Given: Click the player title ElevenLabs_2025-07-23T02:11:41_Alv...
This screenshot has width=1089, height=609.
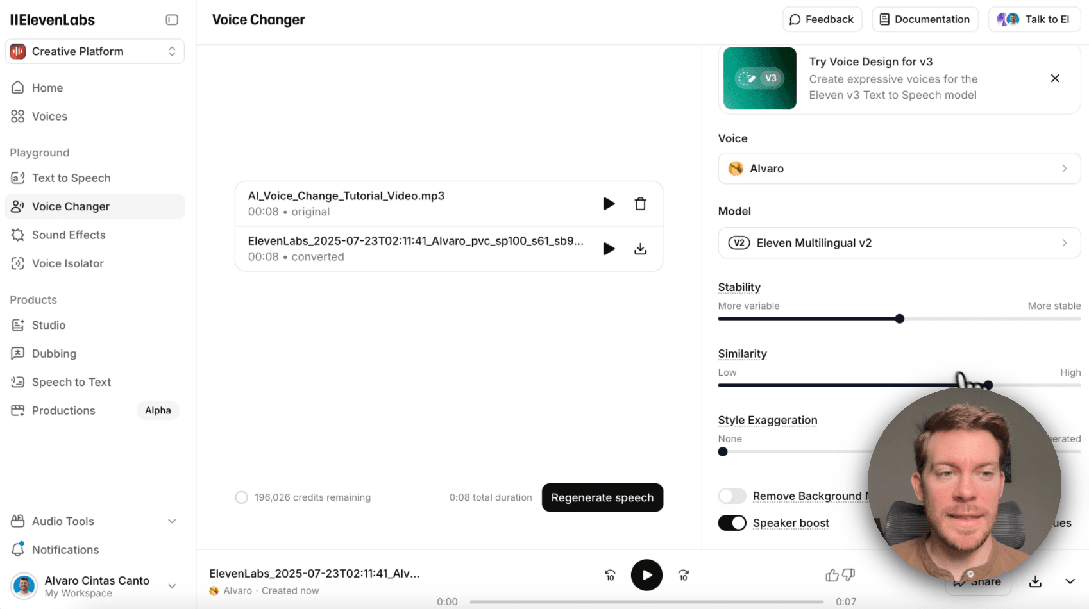Looking at the screenshot, I should [x=314, y=574].
